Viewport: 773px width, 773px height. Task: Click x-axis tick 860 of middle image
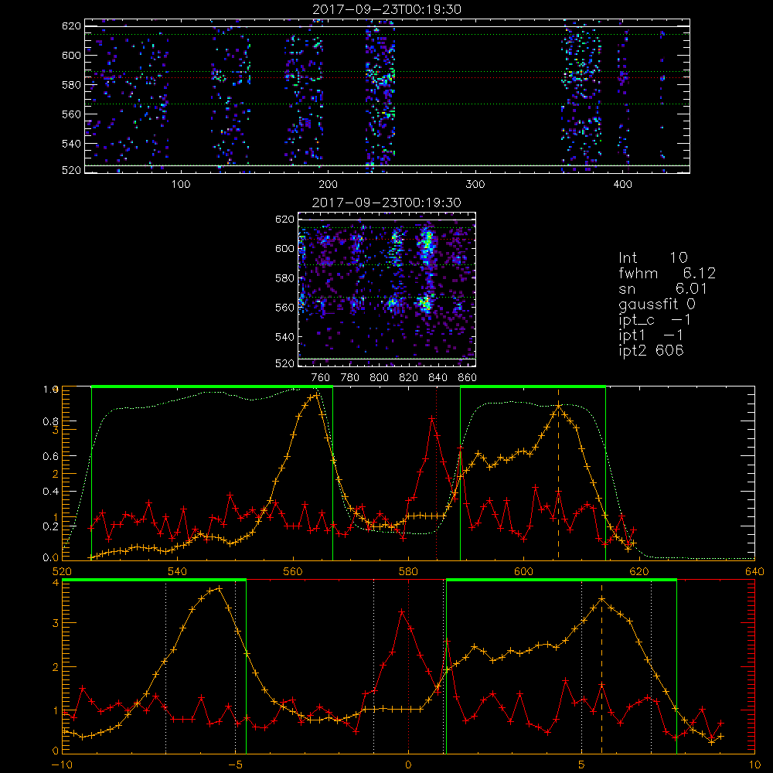pyautogui.click(x=468, y=378)
